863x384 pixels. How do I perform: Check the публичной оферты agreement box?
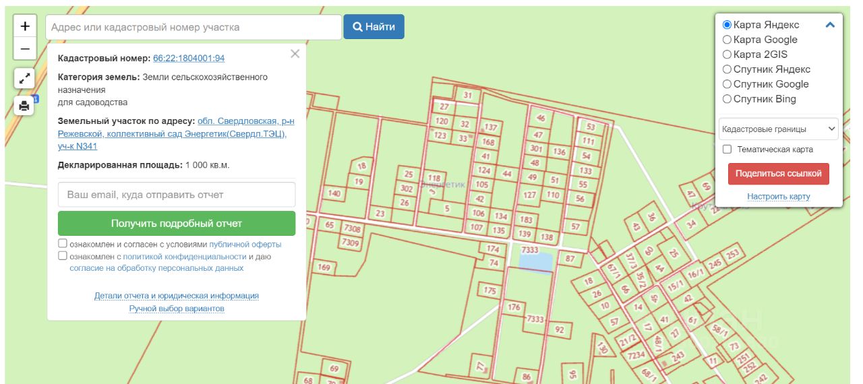coord(63,244)
